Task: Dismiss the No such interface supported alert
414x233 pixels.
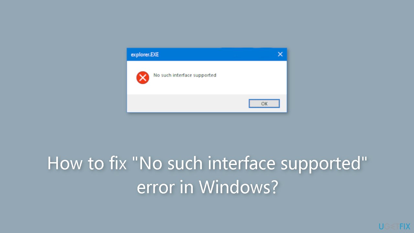Action: (x=264, y=103)
